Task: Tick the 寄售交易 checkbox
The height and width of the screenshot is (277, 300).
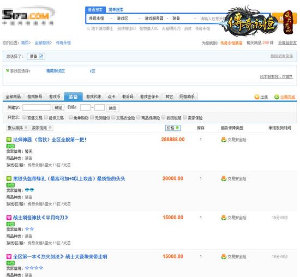Action: [25, 117]
